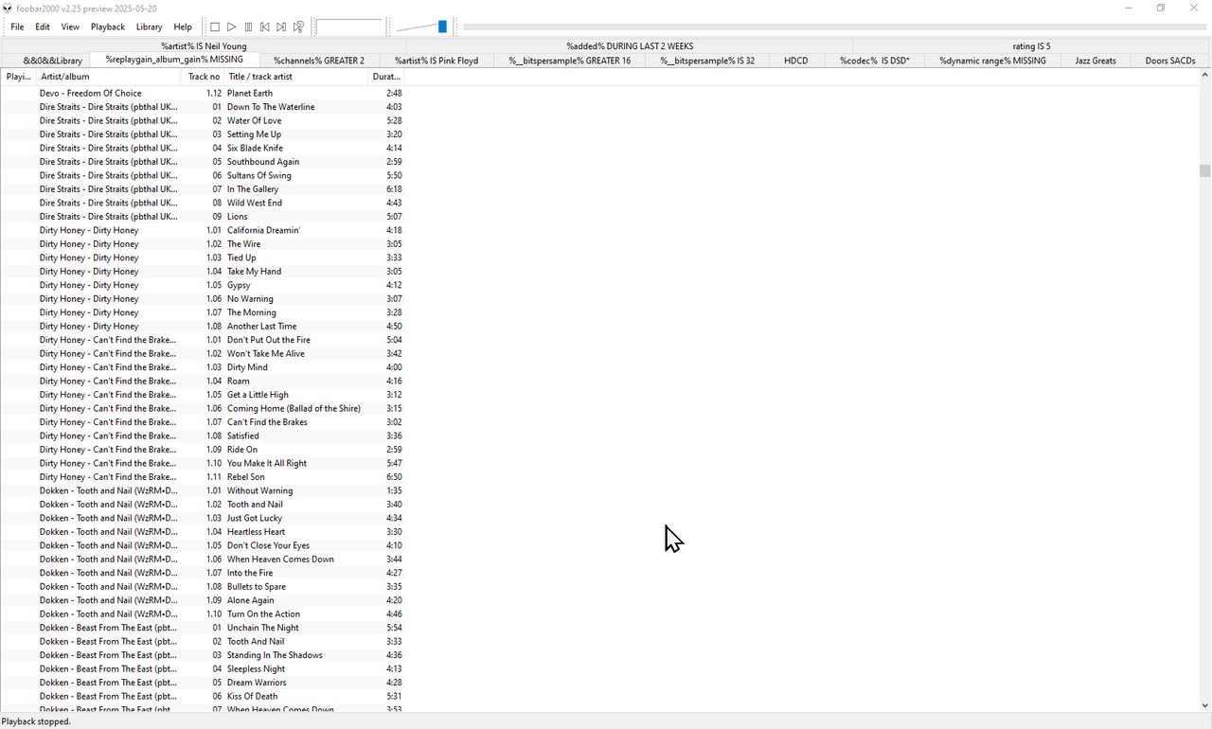Select the HDCD playlist tab
Image resolution: width=1212 pixels, height=729 pixels.
(x=796, y=61)
